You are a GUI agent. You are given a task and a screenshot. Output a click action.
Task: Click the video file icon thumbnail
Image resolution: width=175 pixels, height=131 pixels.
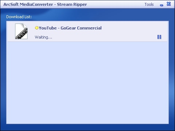pyautogui.click(x=21, y=31)
